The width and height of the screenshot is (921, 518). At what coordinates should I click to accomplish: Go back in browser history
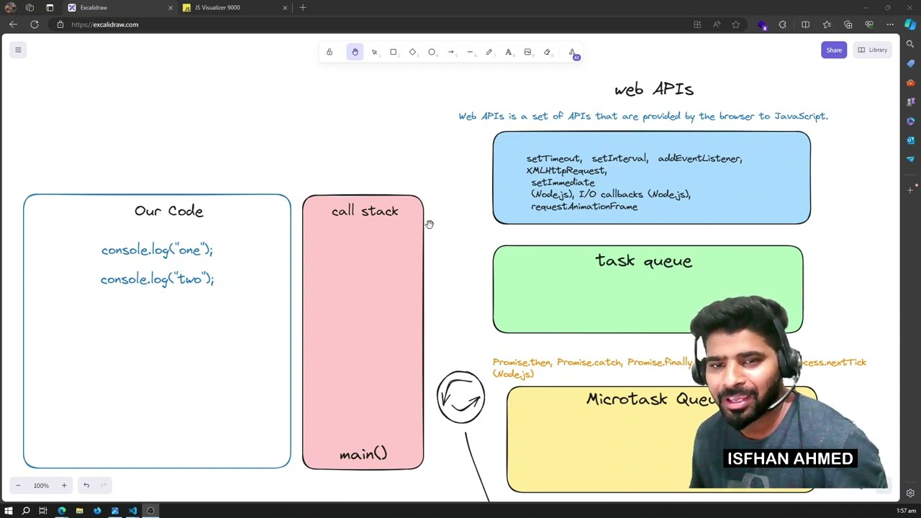pos(13,24)
